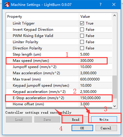Viewport: 123px width, 137px height.
Task: Click the vertical scrollbar thumb
Action: tap(114, 87)
